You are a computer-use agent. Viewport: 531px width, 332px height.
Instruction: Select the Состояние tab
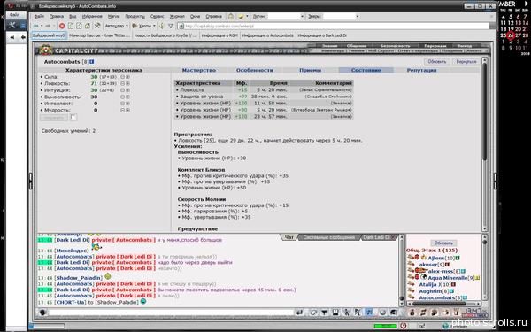pos(366,70)
